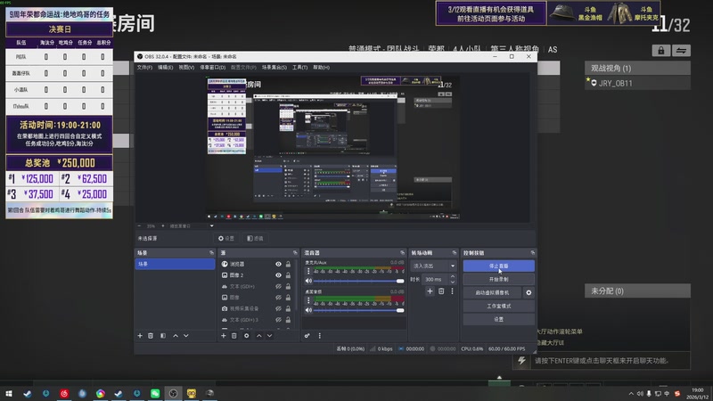Open the 文件(F) menu
Image resolution: width=713 pixels, height=401 pixels.
click(144, 68)
